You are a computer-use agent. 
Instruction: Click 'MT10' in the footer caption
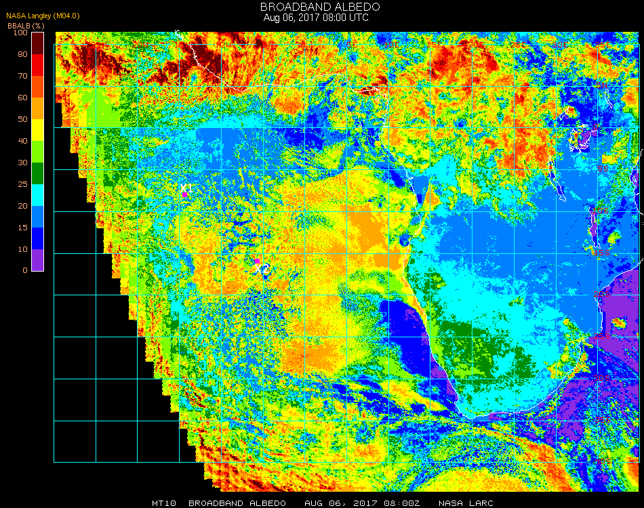164,503
